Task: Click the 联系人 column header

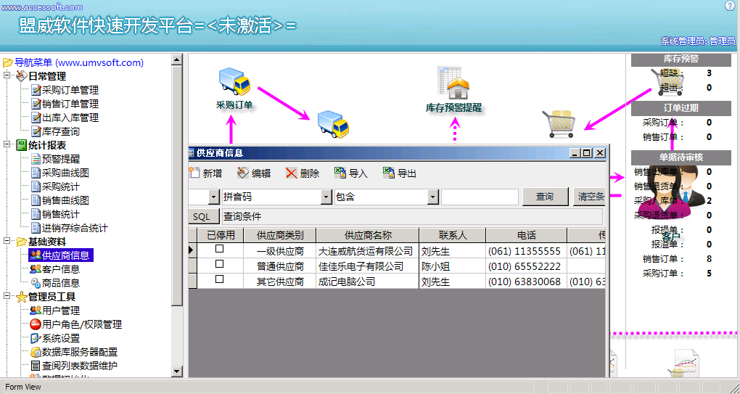Action: (x=453, y=235)
